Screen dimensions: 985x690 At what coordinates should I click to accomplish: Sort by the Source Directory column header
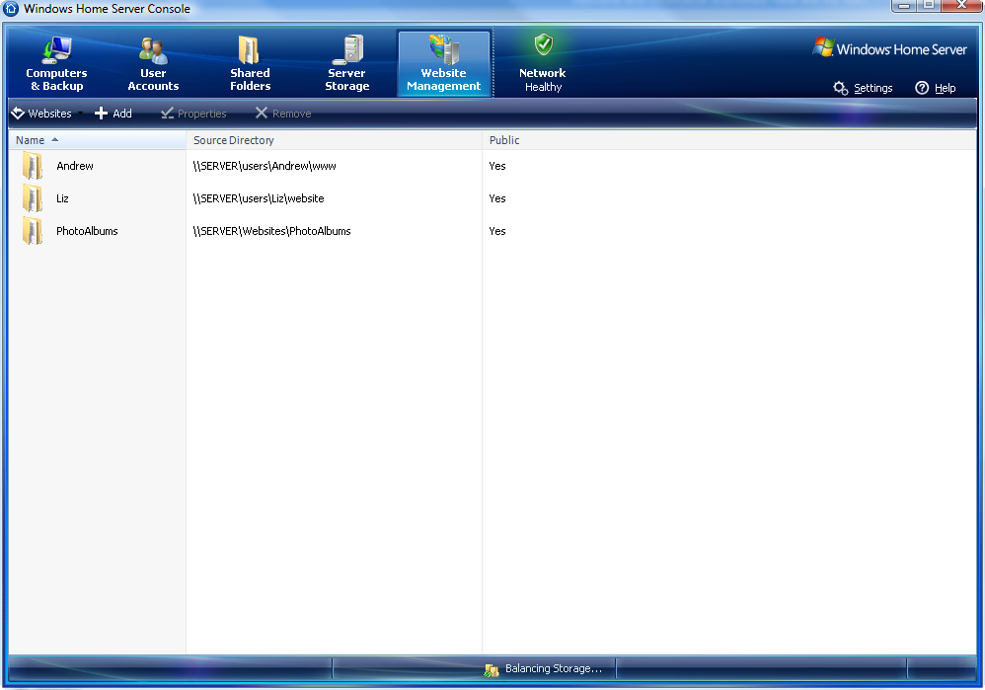point(335,140)
